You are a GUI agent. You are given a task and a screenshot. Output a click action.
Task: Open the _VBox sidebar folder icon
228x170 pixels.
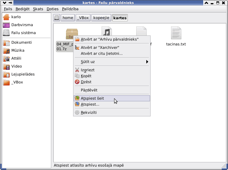(6, 82)
